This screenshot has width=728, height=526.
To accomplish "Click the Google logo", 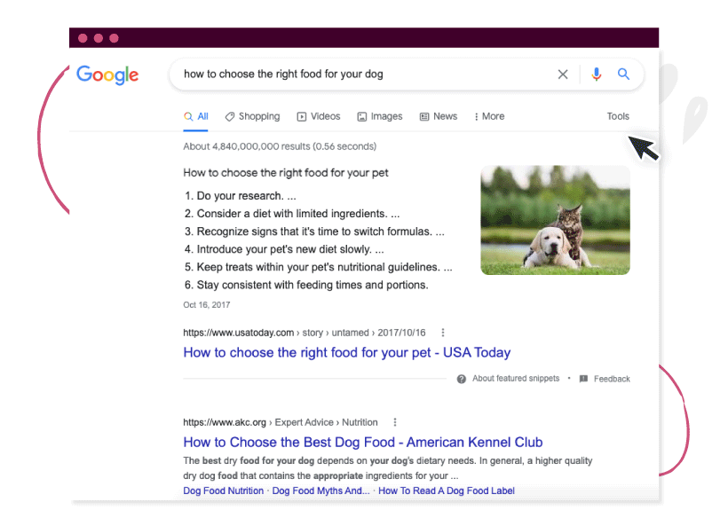I will coord(107,75).
